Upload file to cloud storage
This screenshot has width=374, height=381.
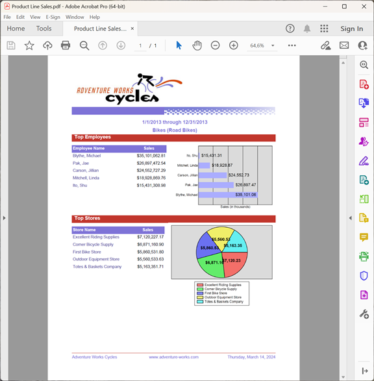47,45
